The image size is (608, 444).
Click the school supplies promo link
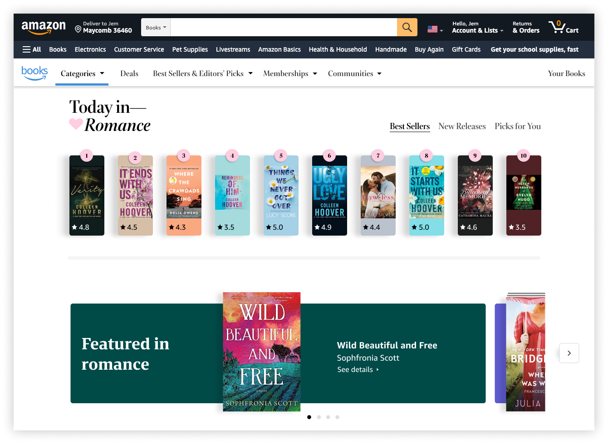[x=534, y=49]
